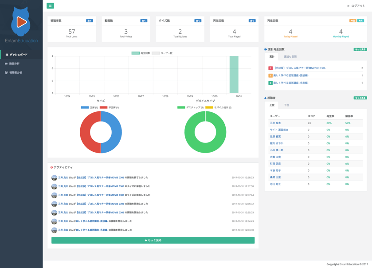The image size is (372, 268).
Task: Expand 視聴者 panel via its もっと見る badge
Action: [360, 98]
